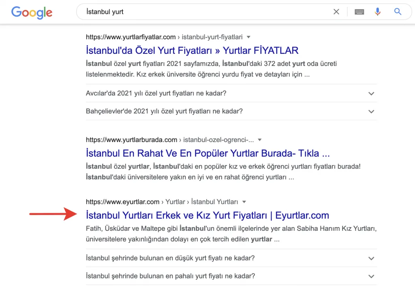This screenshot has height=287, width=415.
Task: Expand Bahçelievler'de 2021 yılı özel yurt question
Action: point(231,111)
